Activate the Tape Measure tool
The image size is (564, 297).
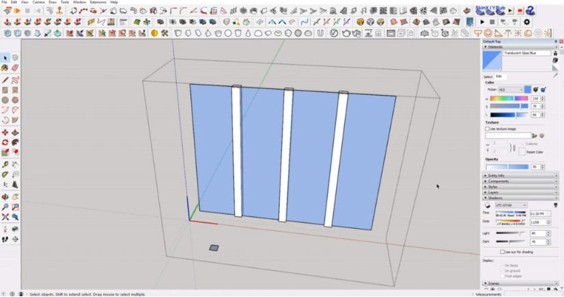click(5, 165)
